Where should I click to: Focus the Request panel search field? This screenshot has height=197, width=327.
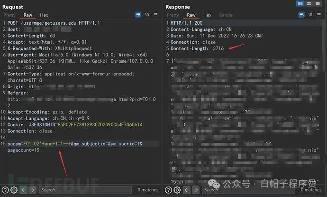coord(85,190)
